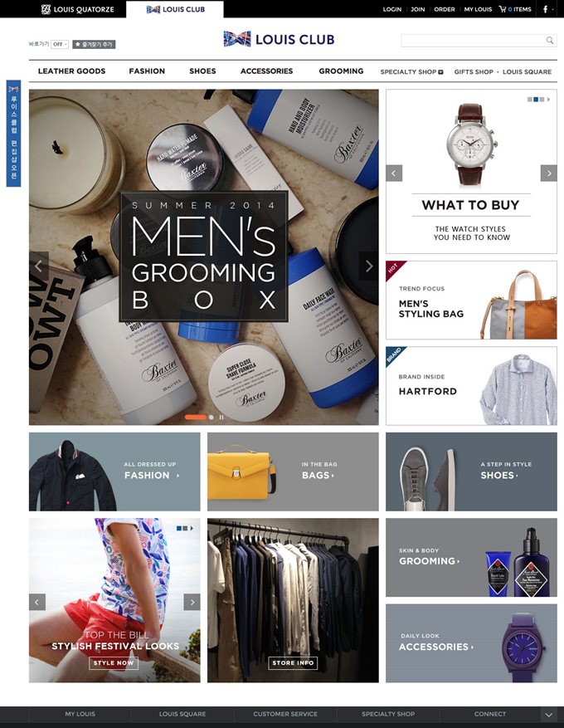Open the Facebook dropdown arrow

[x=553, y=9]
